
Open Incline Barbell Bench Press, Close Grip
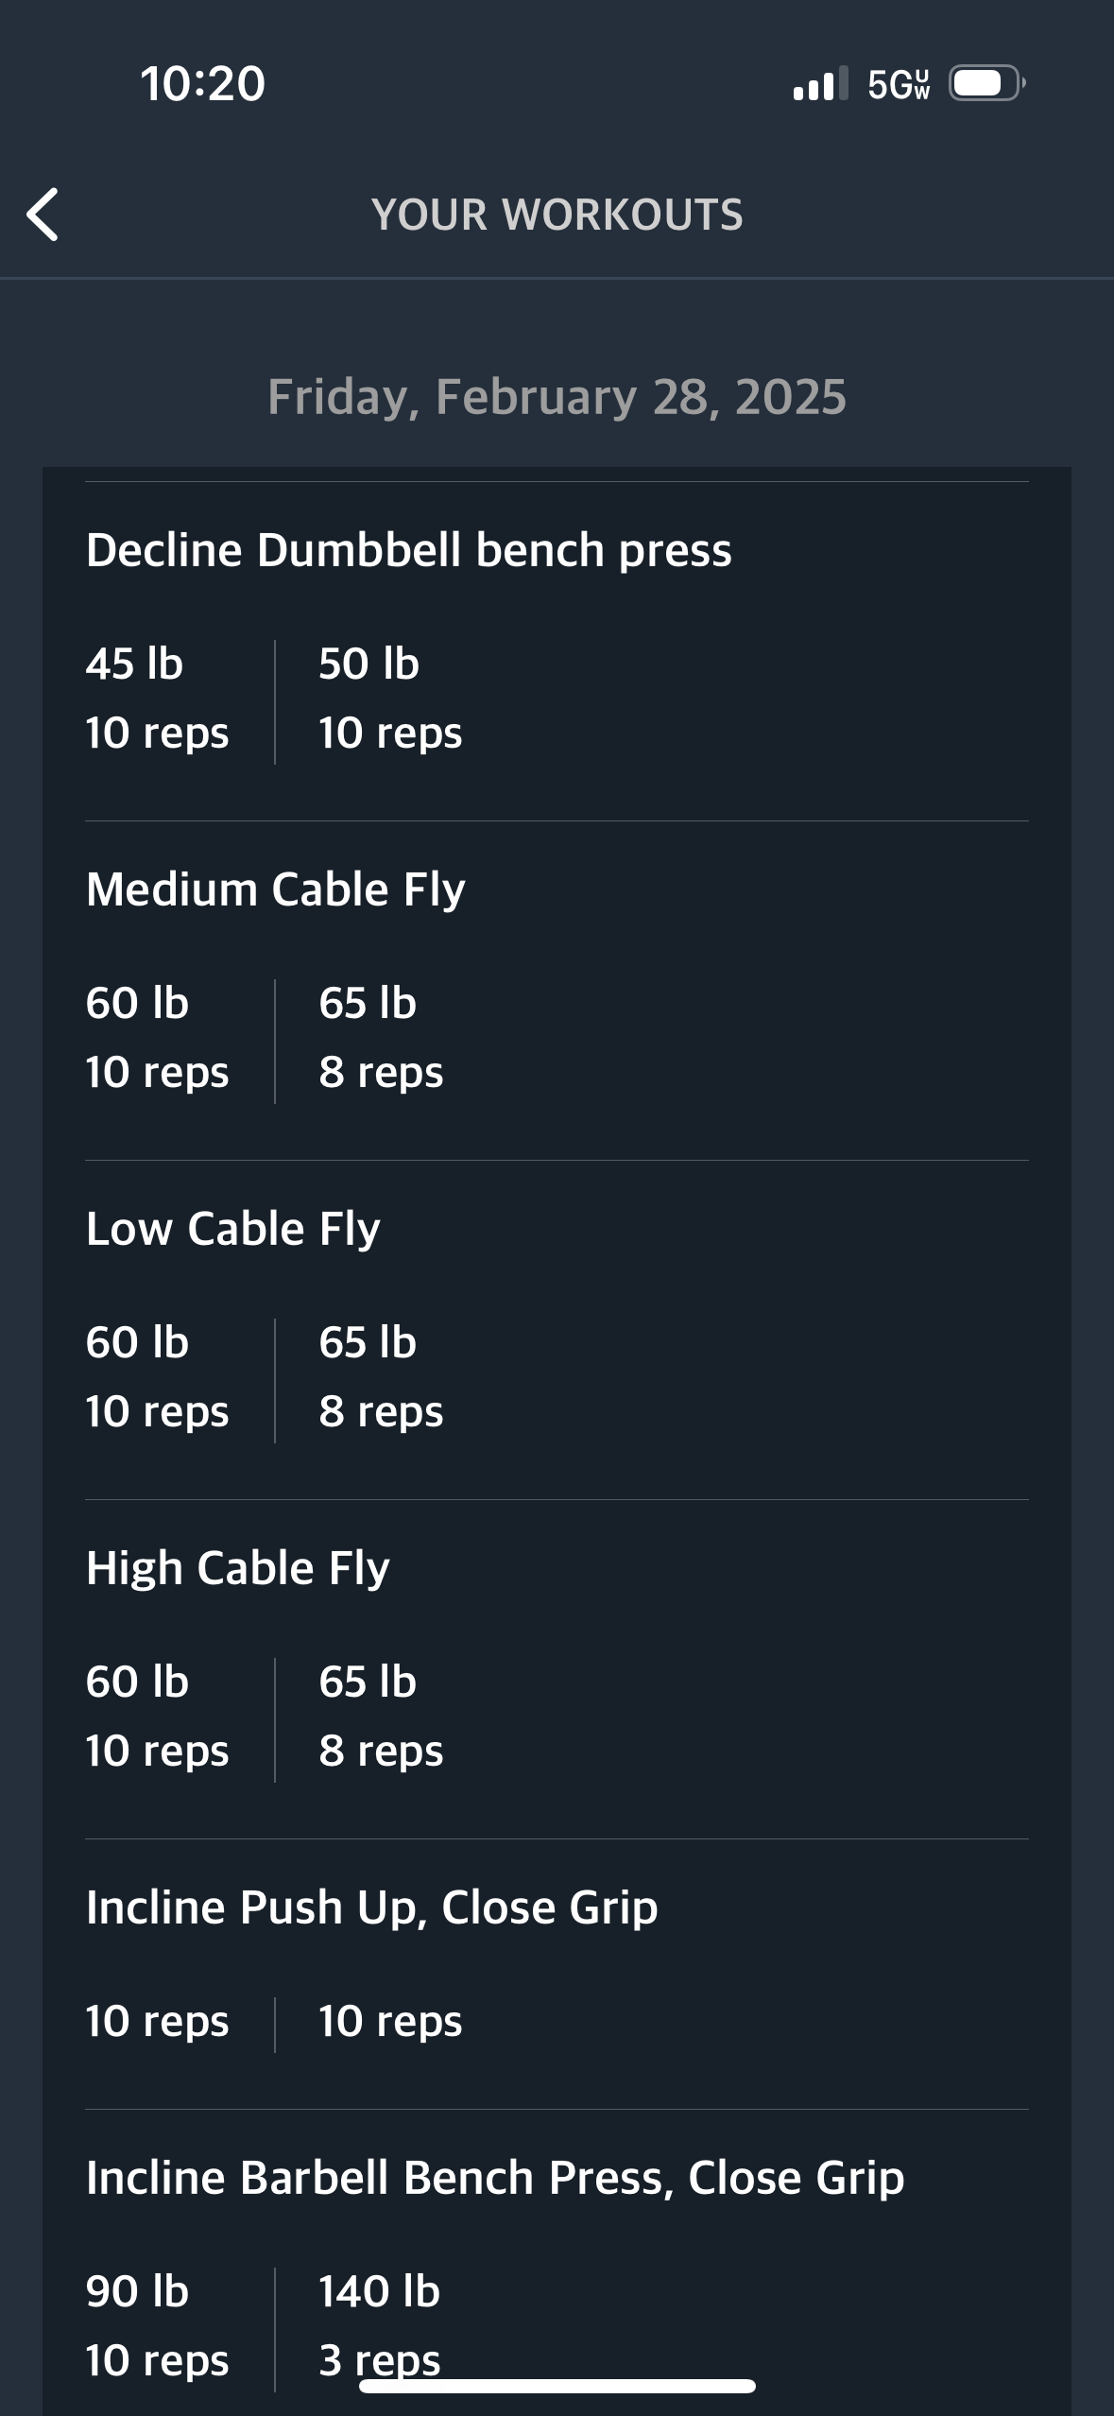coord(495,2177)
